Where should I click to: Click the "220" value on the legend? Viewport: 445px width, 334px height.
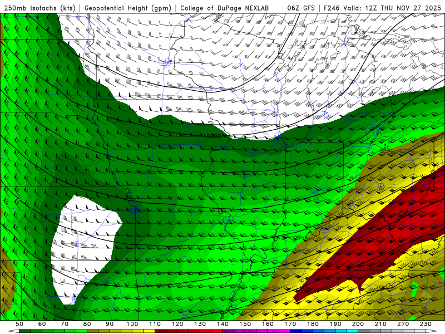403,324
